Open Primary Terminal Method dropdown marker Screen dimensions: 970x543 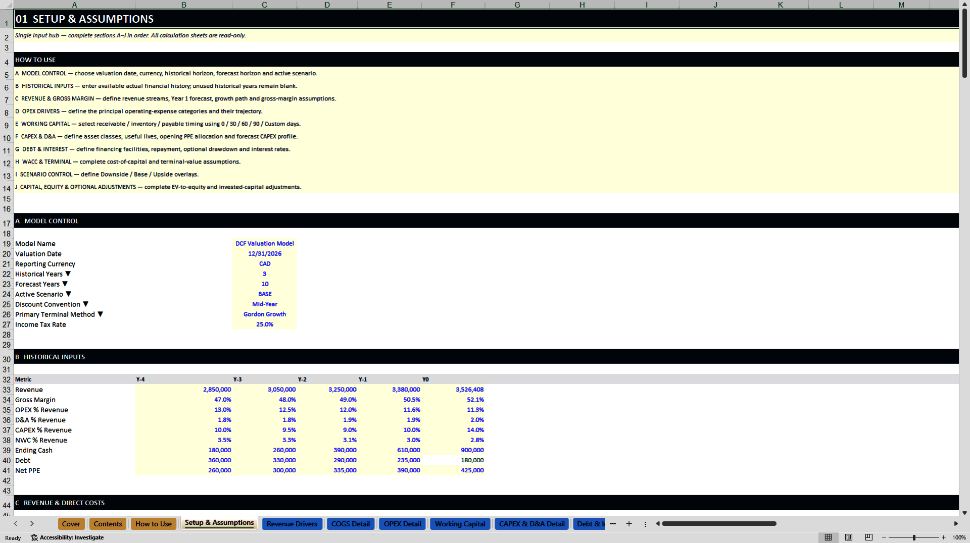[101, 314]
